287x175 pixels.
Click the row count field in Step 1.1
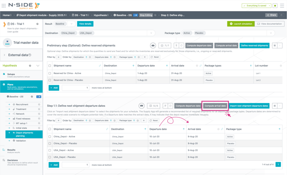76,165
